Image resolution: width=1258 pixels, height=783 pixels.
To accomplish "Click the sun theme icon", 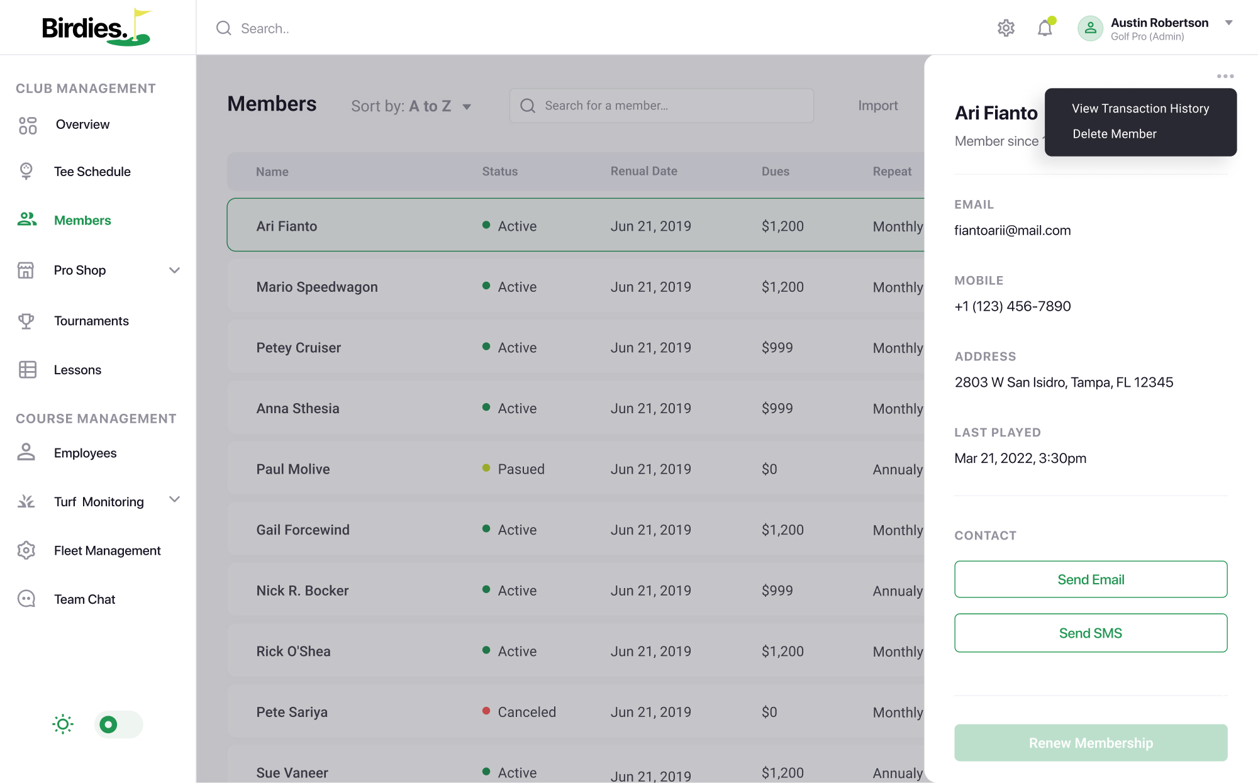I will click(x=63, y=725).
